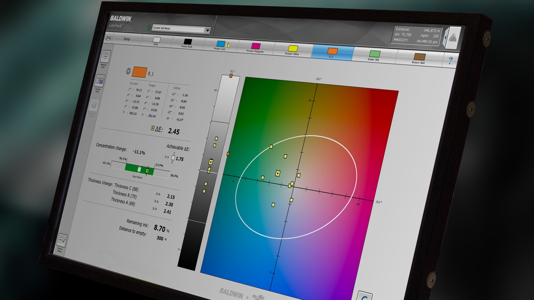Click the remaining ink value 8.70
534x300 pixels.
click(x=159, y=228)
